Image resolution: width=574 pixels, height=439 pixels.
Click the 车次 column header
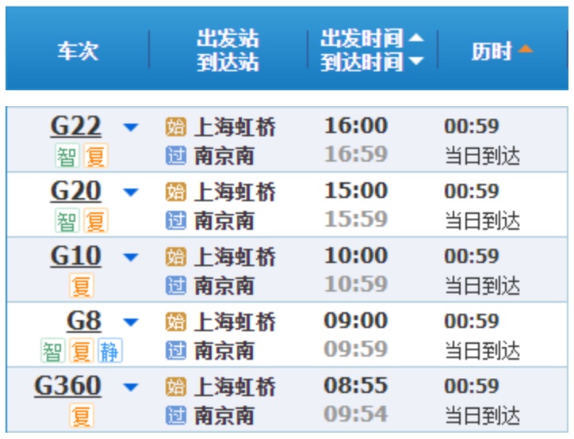pyautogui.click(x=77, y=52)
